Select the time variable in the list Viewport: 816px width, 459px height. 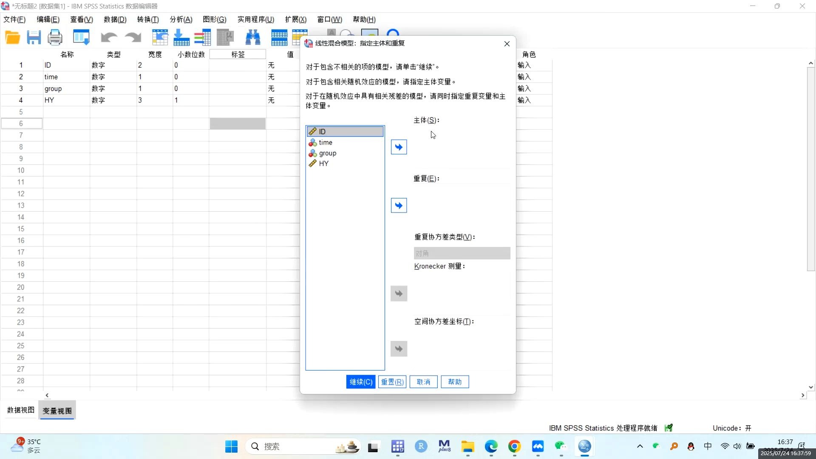point(325,142)
